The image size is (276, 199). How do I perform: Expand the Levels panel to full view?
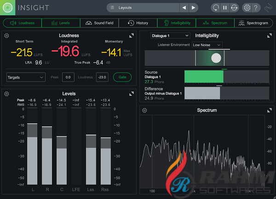[x=131, y=94]
